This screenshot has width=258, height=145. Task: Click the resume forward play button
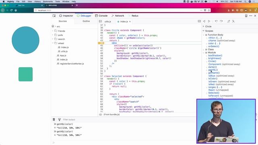(209, 21)
